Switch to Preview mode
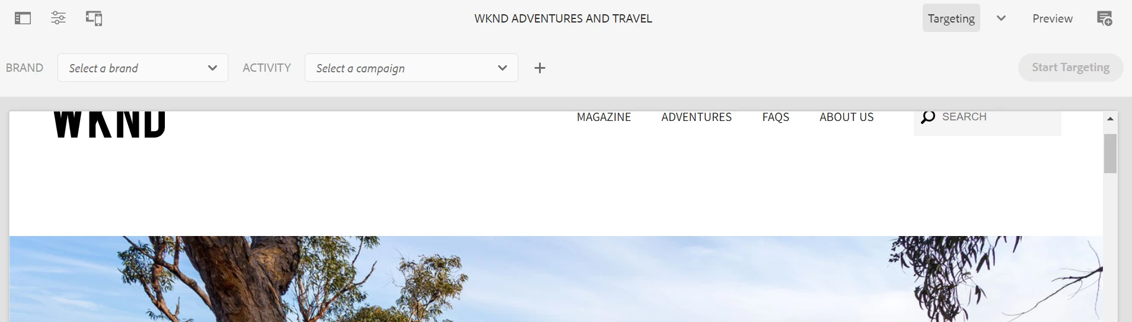 pyautogui.click(x=1053, y=18)
